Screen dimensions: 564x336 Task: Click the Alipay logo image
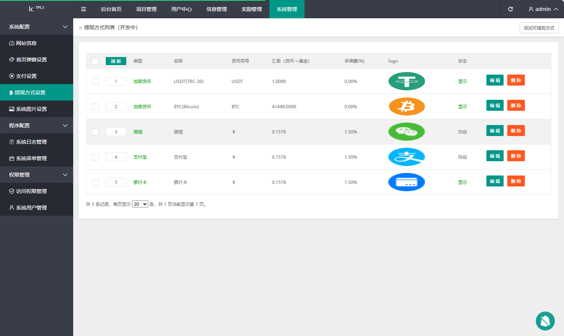tap(407, 157)
